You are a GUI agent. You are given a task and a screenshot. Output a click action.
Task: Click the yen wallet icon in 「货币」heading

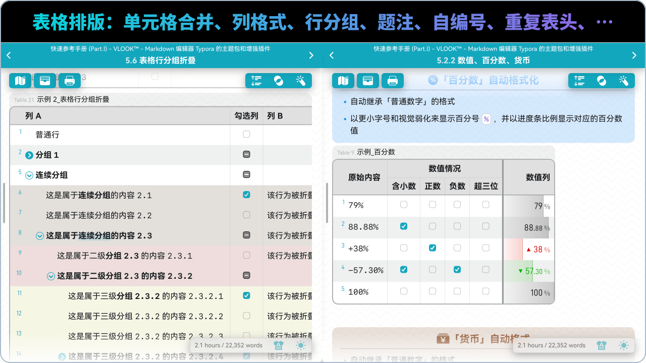[444, 339]
